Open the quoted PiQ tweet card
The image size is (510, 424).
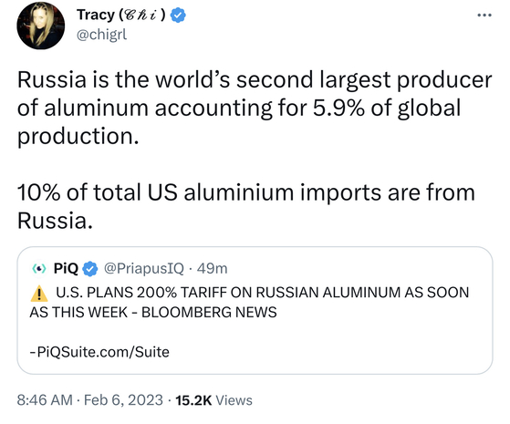click(x=255, y=310)
